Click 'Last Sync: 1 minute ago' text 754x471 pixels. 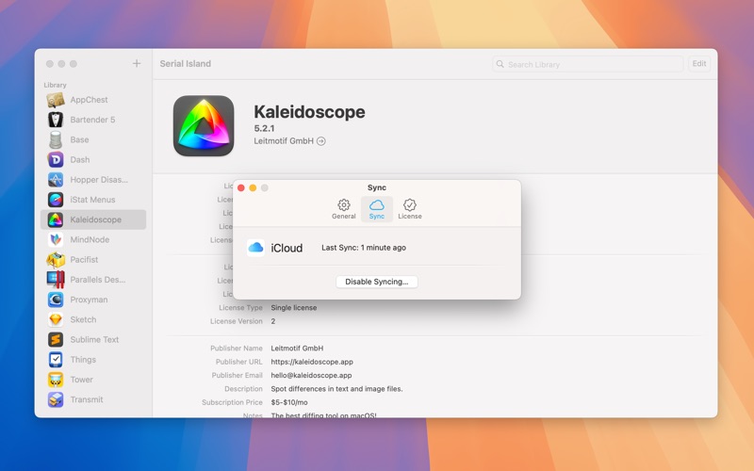coord(364,248)
